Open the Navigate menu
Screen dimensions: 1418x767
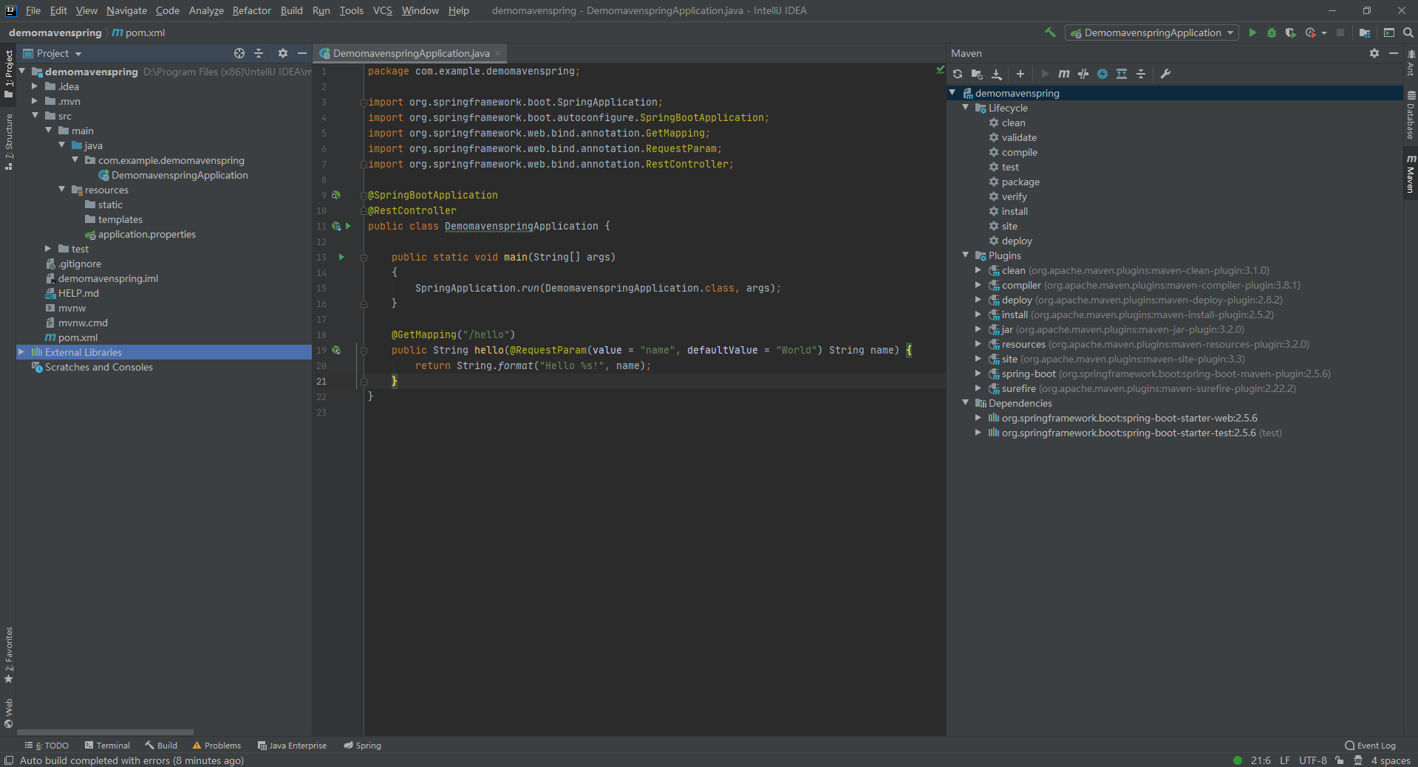pos(126,10)
